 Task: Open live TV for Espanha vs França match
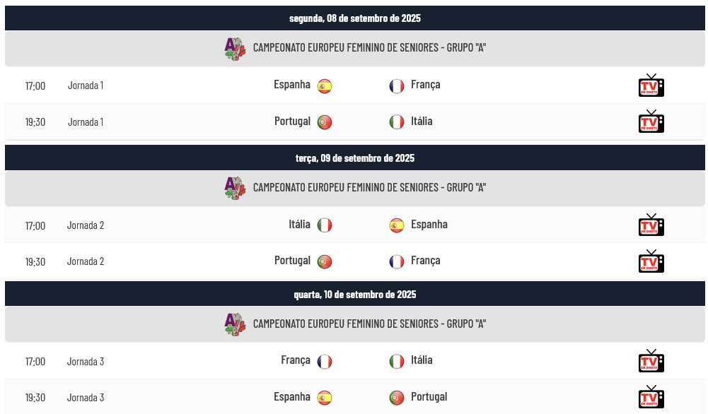click(651, 85)
